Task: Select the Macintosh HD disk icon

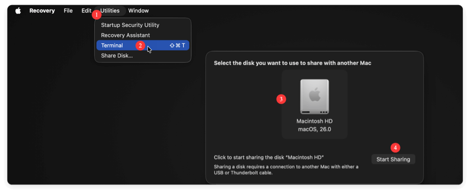Action: pos(315,97)
